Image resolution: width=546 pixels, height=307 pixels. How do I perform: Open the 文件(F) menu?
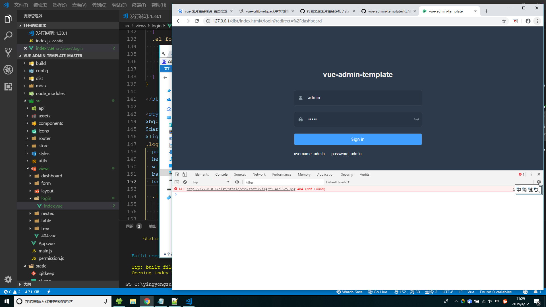21,5
